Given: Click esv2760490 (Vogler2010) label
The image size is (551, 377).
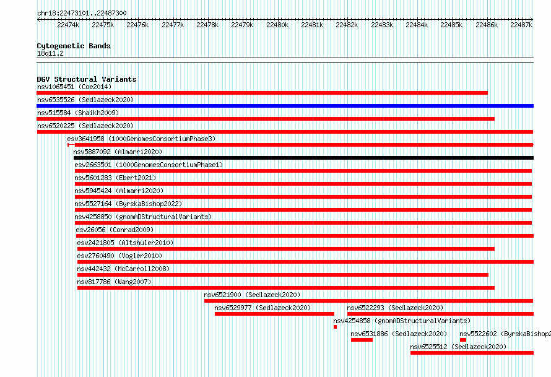Looking at the screenshot, I should click(119, 256).
